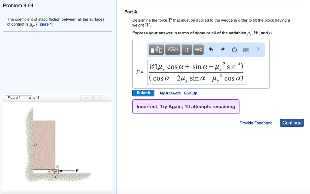Submit the answer
This screenshot has height=194, width=310.
(143, 93)
